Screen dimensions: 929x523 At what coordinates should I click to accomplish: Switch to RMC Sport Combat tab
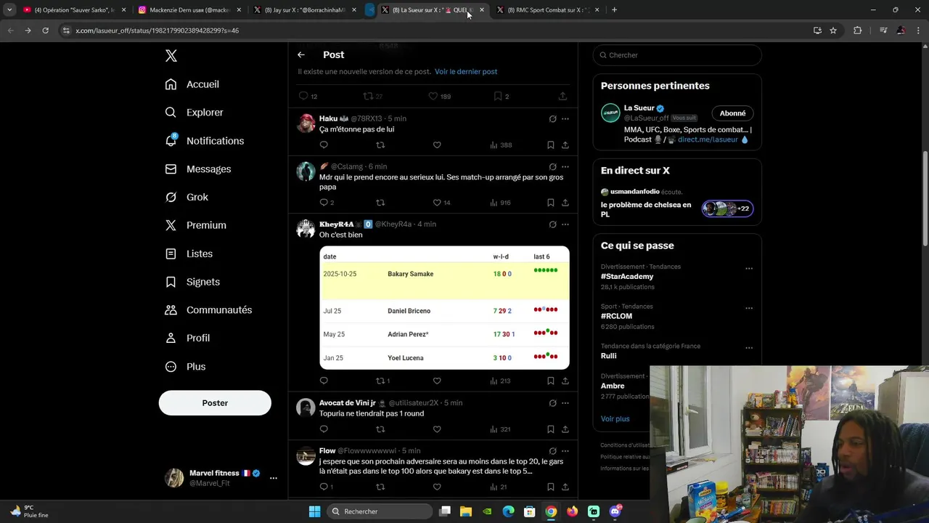548,10
